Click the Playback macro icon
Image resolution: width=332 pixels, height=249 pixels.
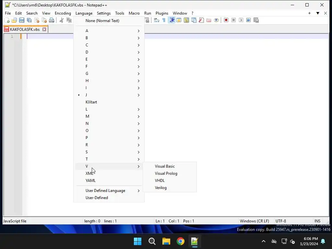coord(241,20)
